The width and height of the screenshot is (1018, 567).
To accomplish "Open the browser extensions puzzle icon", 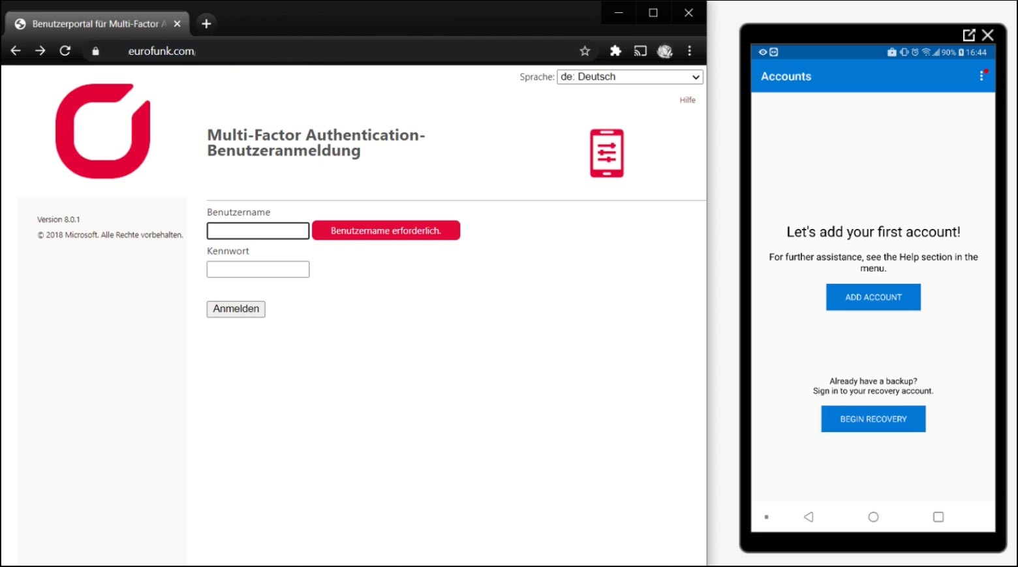I will tap(615, 51).
